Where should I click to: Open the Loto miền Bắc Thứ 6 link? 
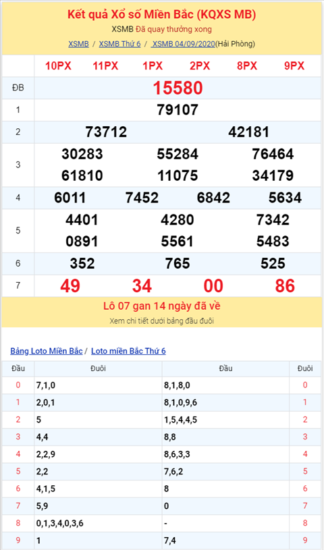[x=128, y=351]
